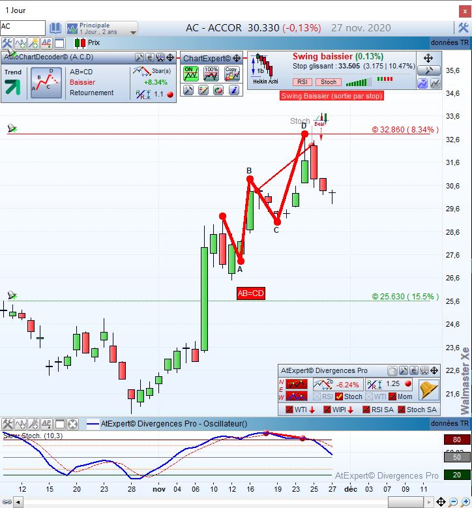This screenshot has width=472, height=508.
Task: Click the cart icon in Divergences Pro header
Action: [x=424, y=370]
